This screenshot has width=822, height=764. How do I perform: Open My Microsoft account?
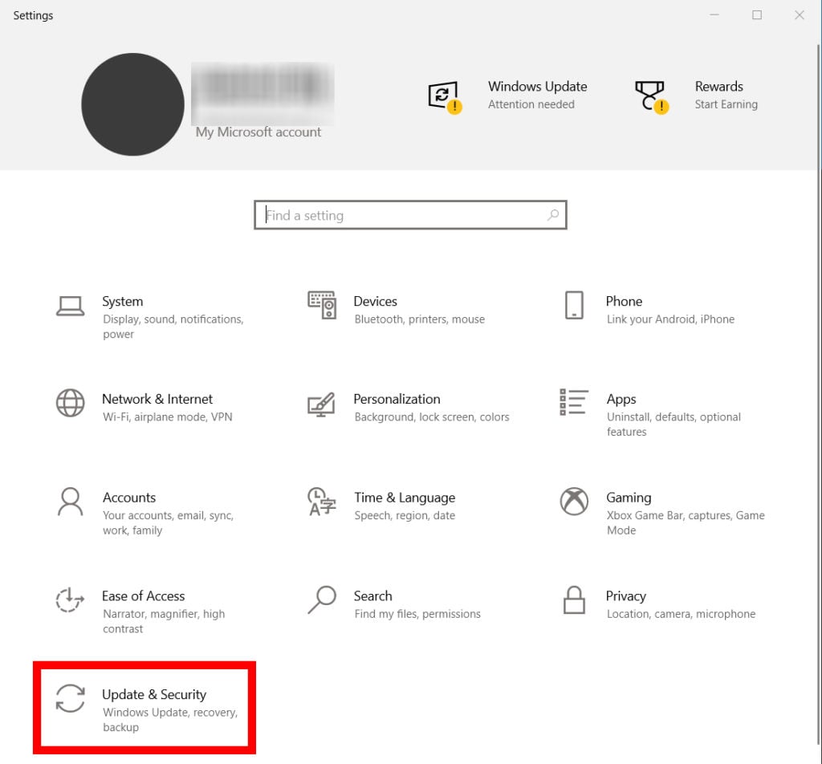pos(258,132)
